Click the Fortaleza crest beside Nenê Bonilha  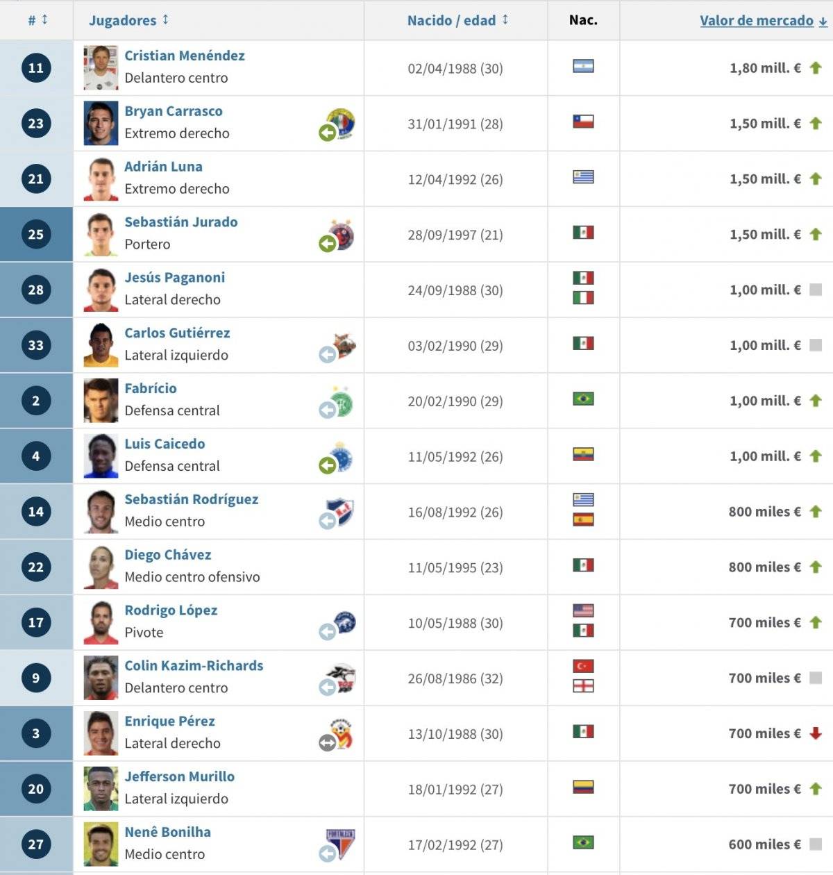pos(341,844)
